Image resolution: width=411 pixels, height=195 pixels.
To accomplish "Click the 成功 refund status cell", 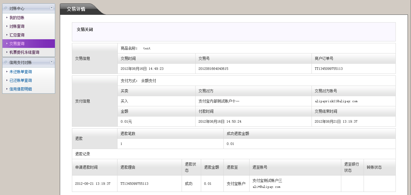I will pyautogui.click(x=188, y=184).
